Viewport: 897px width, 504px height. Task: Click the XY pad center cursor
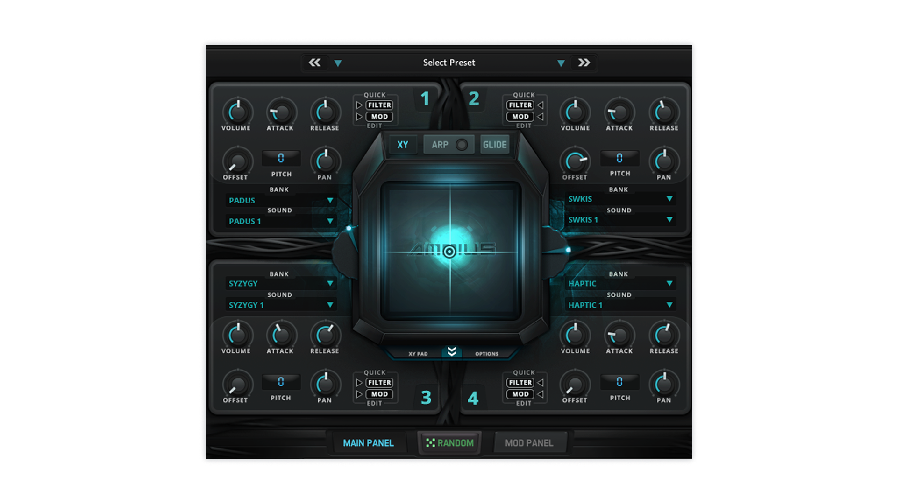[449, 252]
